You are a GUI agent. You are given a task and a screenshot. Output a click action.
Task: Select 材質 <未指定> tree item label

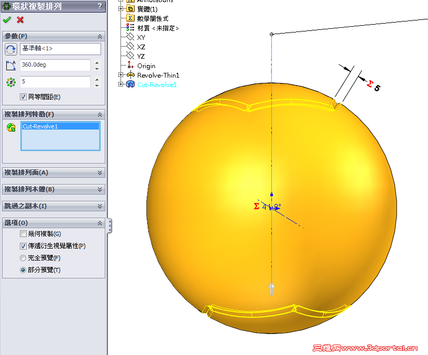158,28
